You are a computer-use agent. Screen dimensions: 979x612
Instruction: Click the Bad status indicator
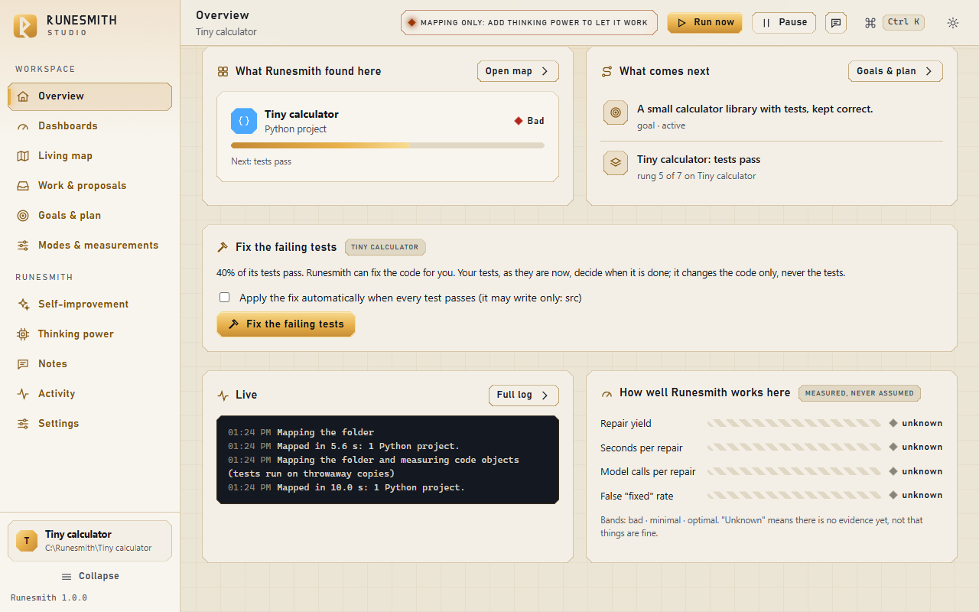[x=529, y=121]
